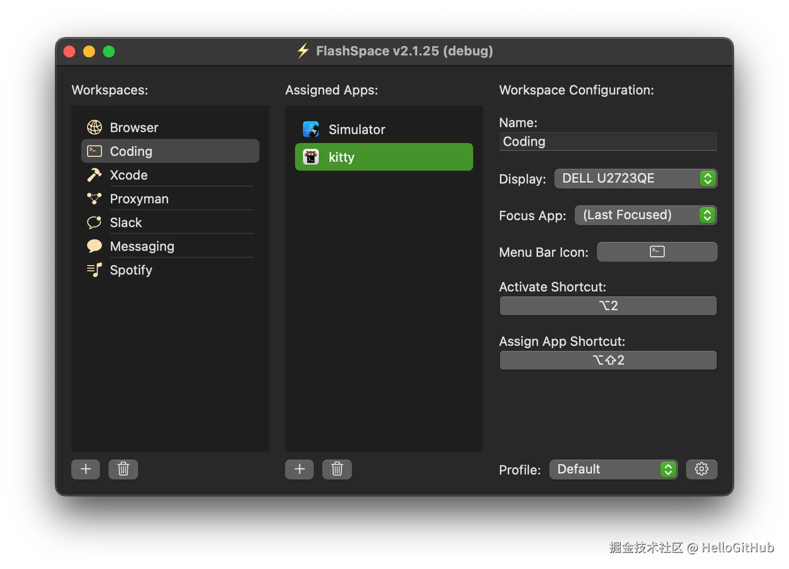Click the filled chat bubble icon beside Messaging
Viewport: 789px width, 569px height.
[95, 246]
